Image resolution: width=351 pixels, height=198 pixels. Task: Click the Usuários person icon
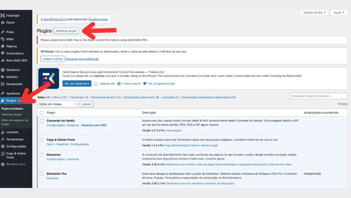click(x=3, y=132)
